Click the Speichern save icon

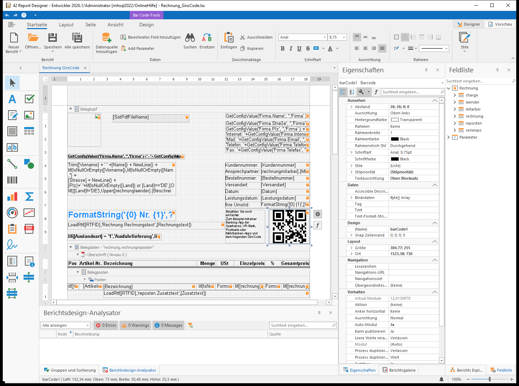(x=53, y=38)
